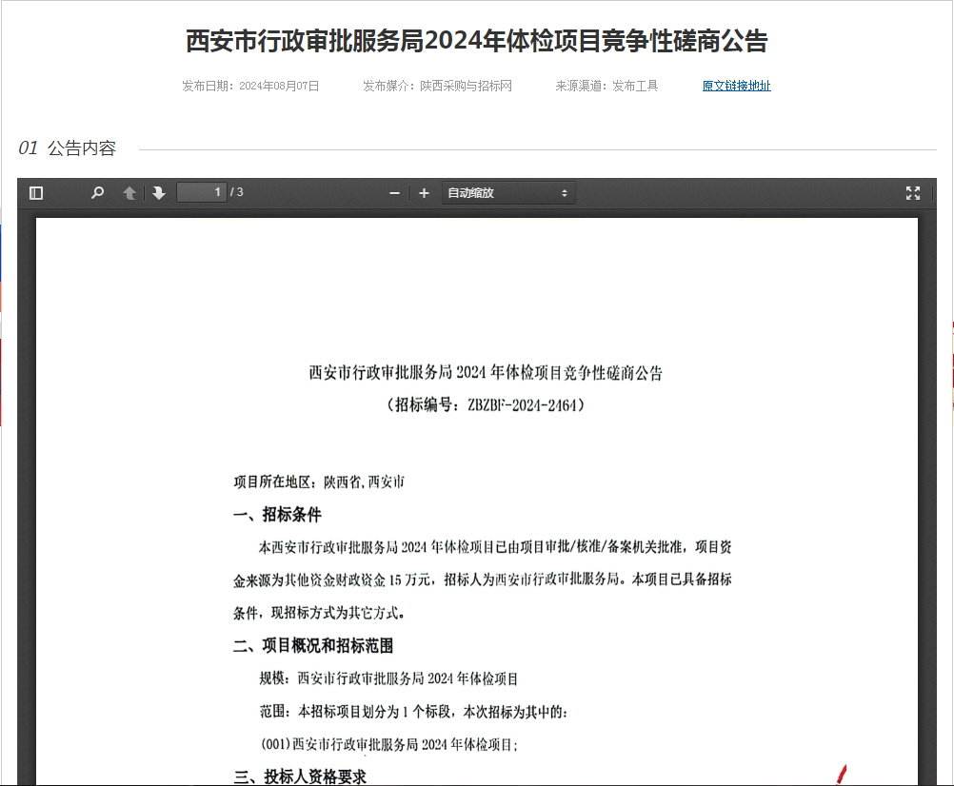Click publish date 2024年08月07日
Screen dimensions: 954x786
279,86
